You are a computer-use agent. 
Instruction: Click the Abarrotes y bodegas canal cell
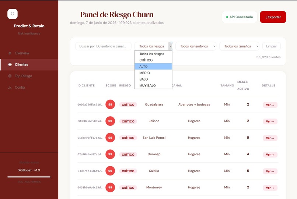click(x=194, y=104)
